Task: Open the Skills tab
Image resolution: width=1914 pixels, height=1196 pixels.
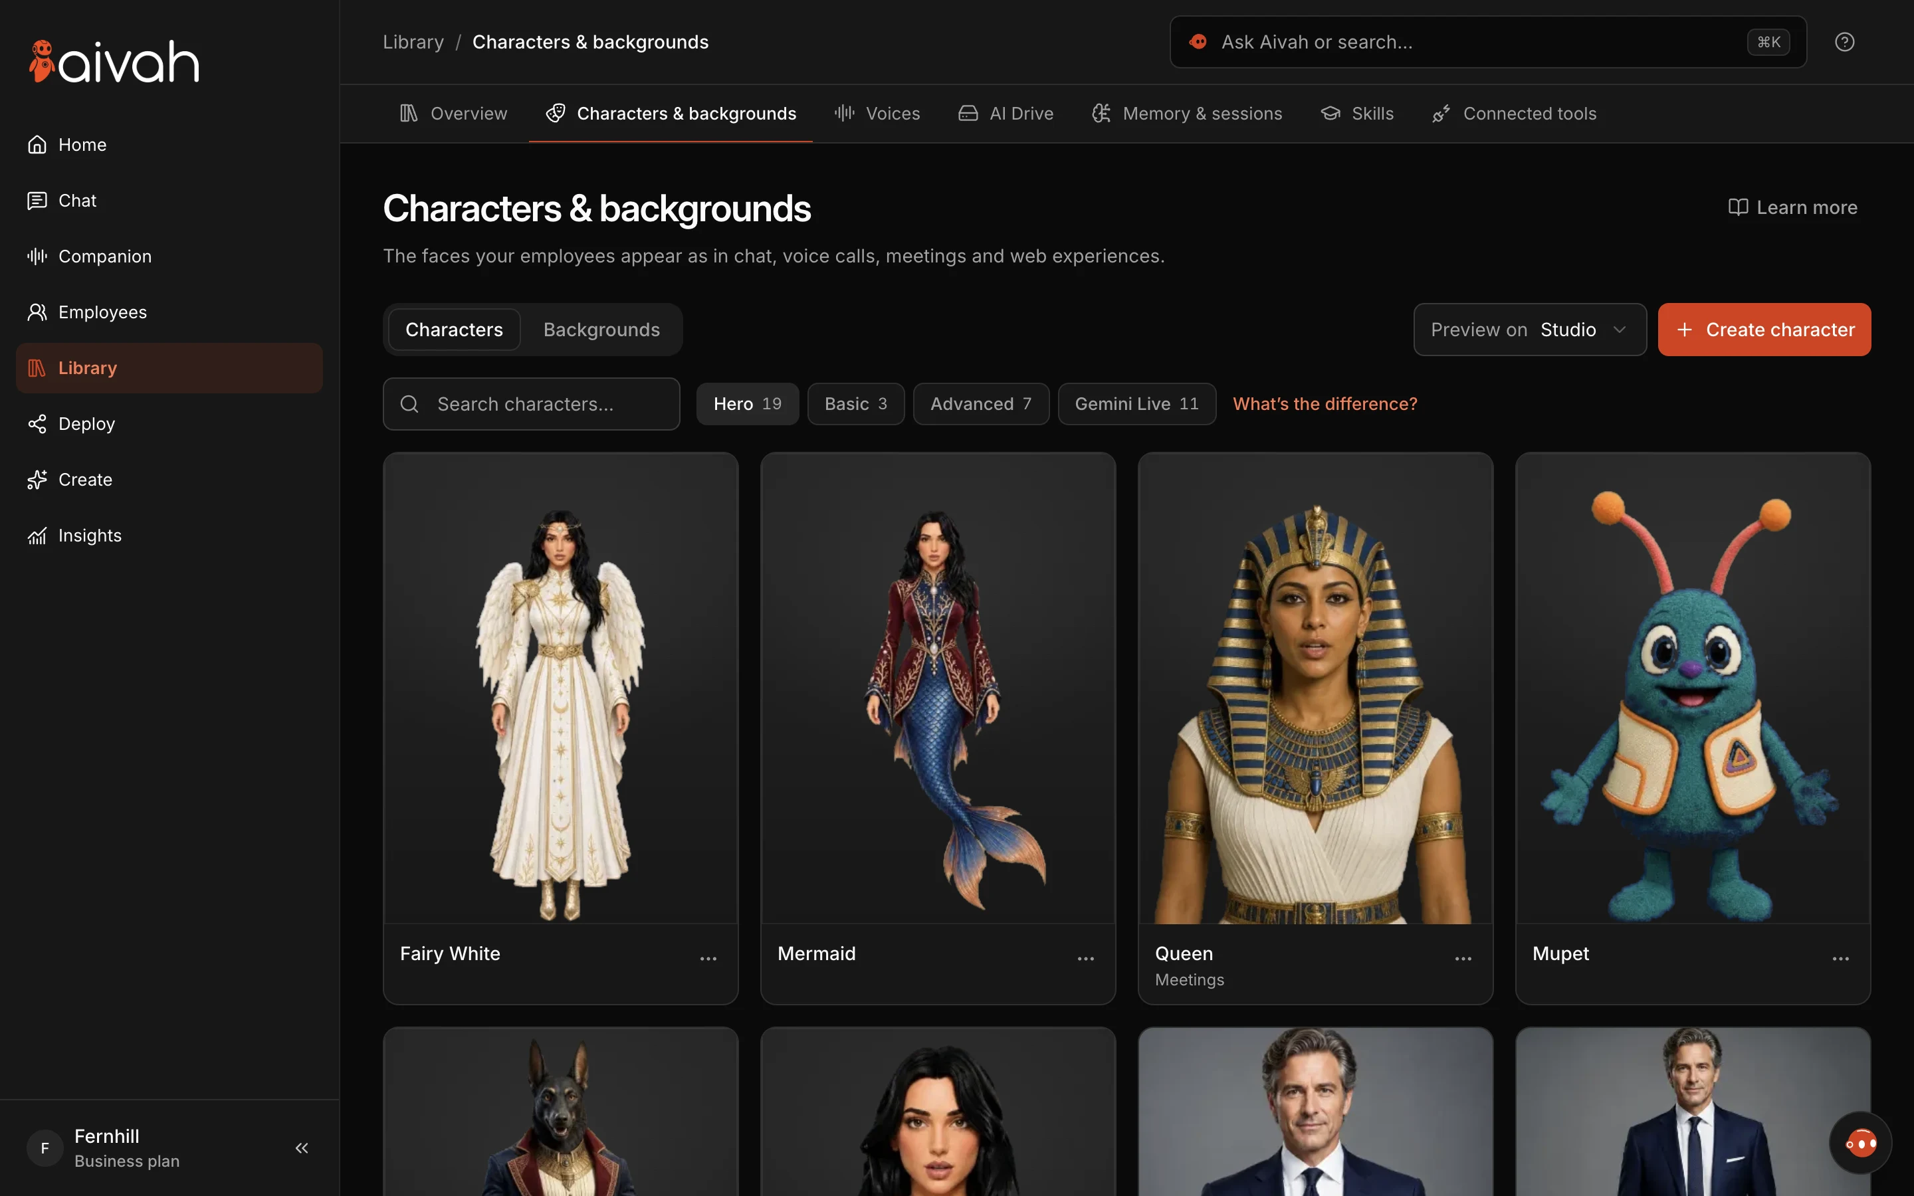Action: click(1357, 114)
